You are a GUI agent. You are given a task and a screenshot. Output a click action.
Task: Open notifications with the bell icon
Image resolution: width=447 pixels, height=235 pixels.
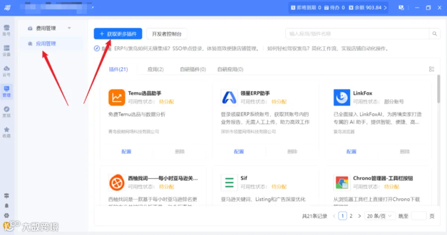point(6,205)
